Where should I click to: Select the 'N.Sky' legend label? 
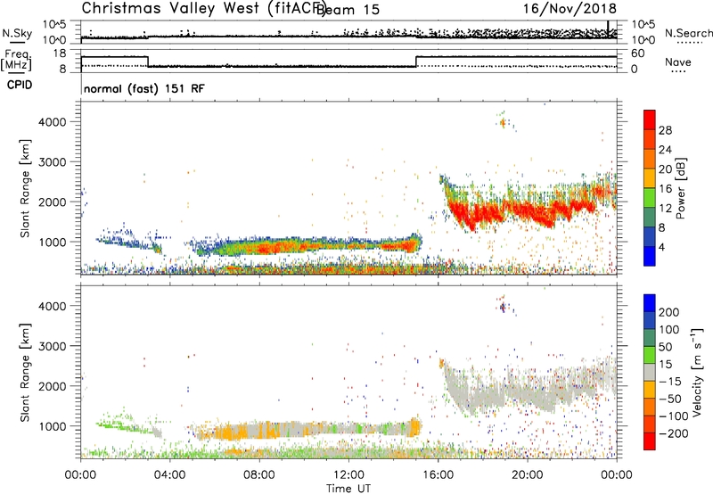click(x=17, y=33)
